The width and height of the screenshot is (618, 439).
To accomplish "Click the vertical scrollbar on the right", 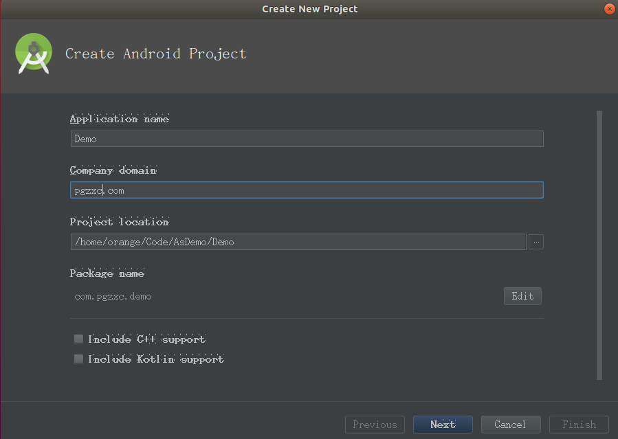I will (599, 245).
